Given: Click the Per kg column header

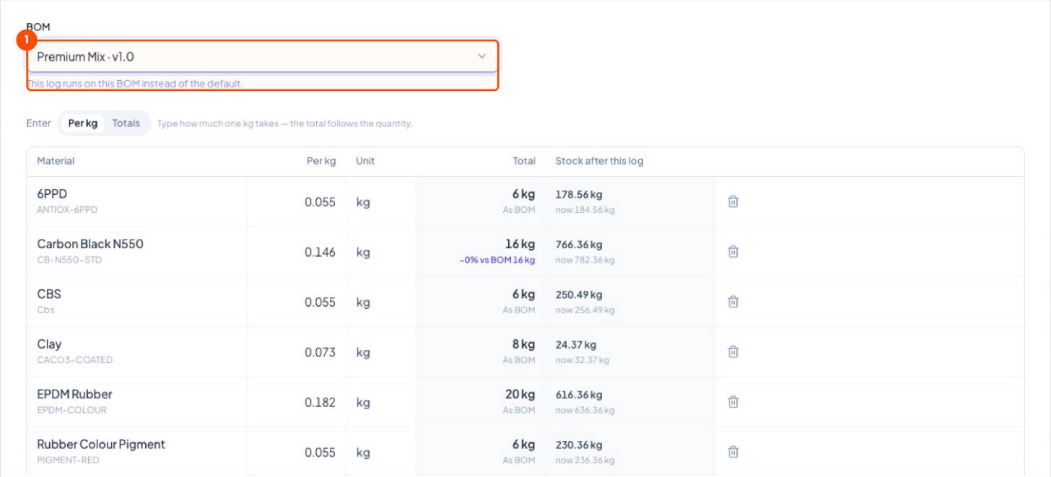Looking at the screenshot, I should click(321, 161).
